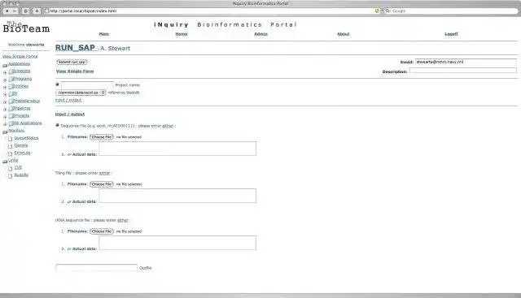Click 'either' link in Tiling file prompt

pos(104,173)
